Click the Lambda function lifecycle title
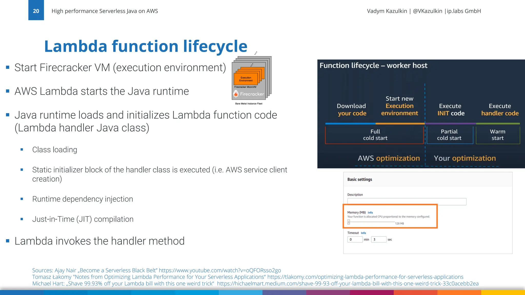 [x=146, y=46]
